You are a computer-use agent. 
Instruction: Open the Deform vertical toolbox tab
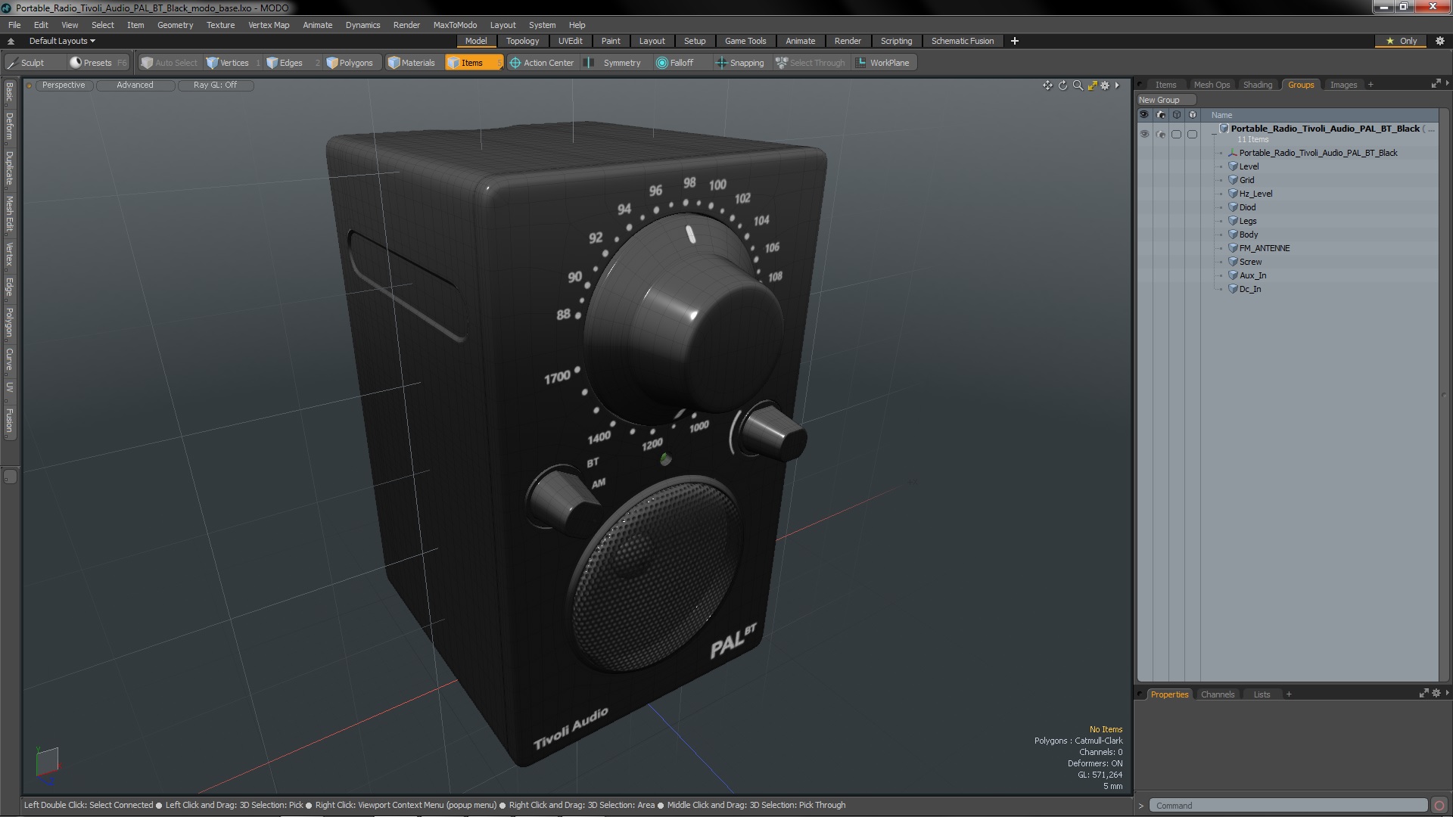click(9, 127)
